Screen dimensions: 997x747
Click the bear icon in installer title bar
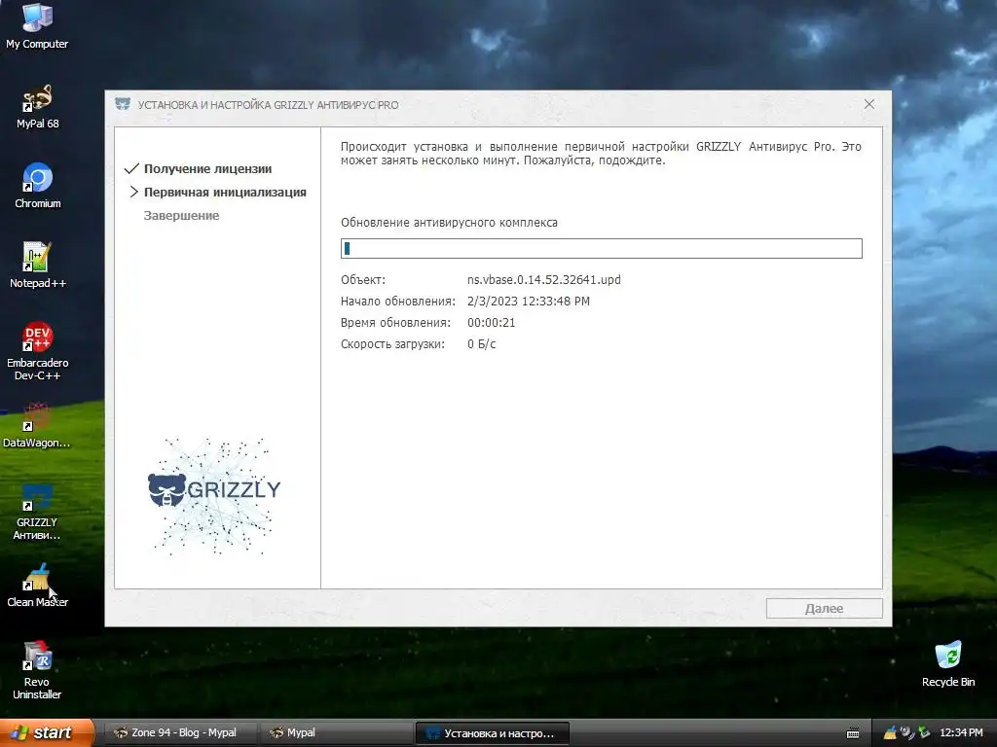pyautogui.click(x=123, y=104)
